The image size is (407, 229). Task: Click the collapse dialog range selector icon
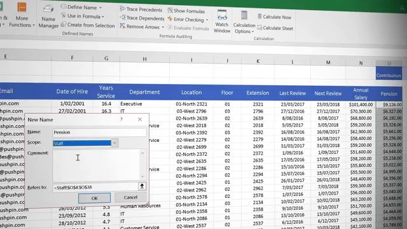[142, 186]
